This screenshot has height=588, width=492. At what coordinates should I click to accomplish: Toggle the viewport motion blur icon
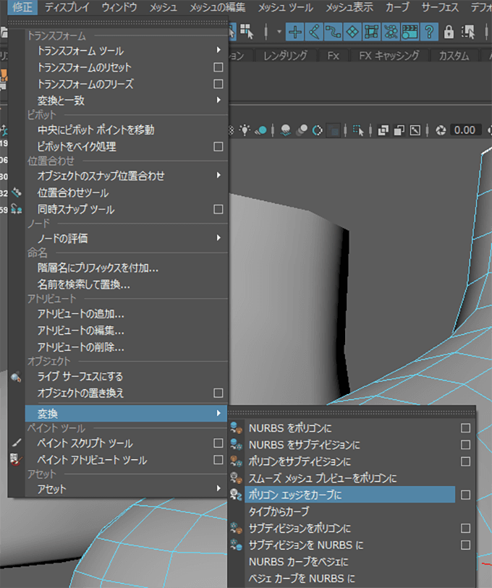click(x=302, y=130)
